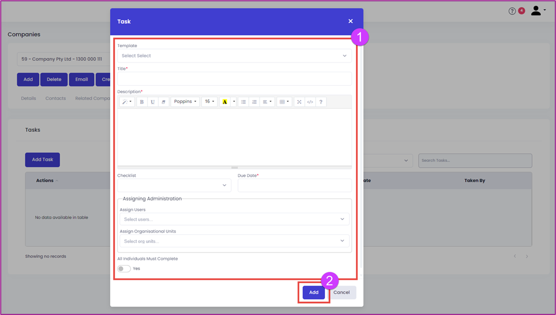This screenshot has width=556, height=315.
Task: Click the Companies Email button
Action: [82, 80]
